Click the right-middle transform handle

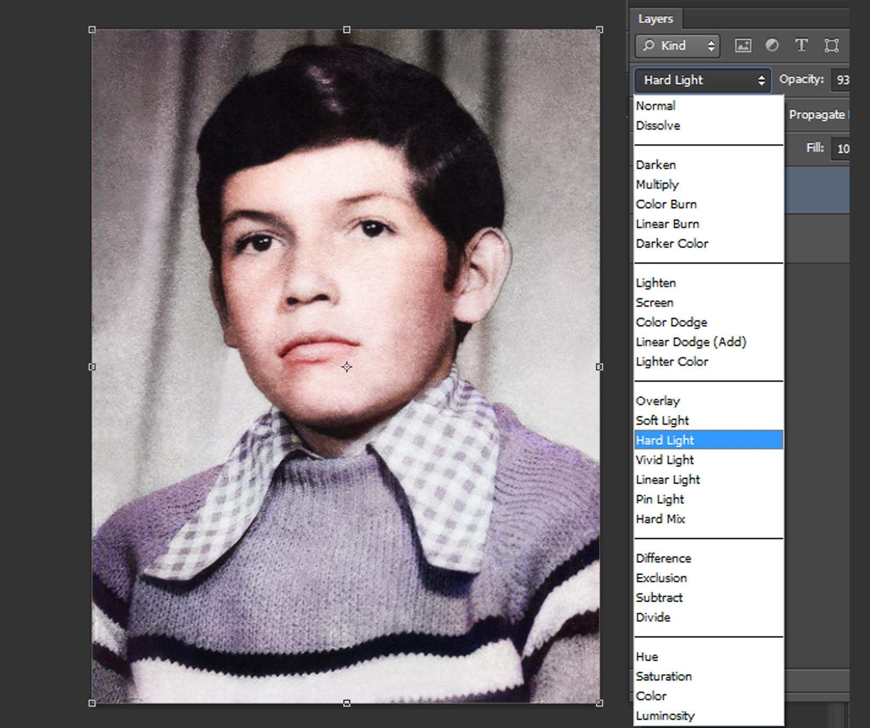[x=599, y=367]
